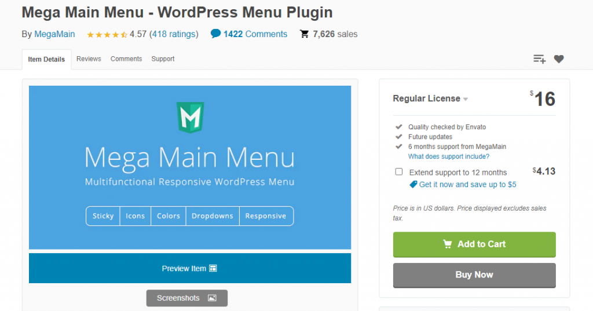This screenshot has width=593, height=311.
Task: Favorite the item with heart icon
Action: (x=559, y=59)
